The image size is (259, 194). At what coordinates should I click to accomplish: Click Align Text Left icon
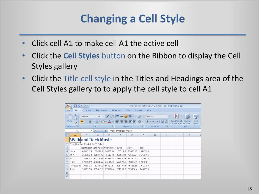point(117,122)
